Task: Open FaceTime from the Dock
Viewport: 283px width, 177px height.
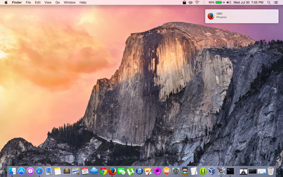Action: 121,171
